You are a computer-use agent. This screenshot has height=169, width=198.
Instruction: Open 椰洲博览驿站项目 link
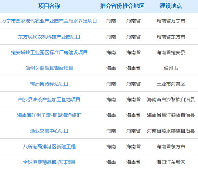pos(49,84)
